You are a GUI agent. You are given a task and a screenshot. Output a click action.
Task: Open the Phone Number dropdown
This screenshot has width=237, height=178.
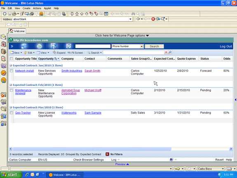pos(141,46)
